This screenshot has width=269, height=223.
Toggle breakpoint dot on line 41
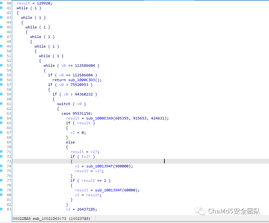pyautogui.click(x=1, y=8)
